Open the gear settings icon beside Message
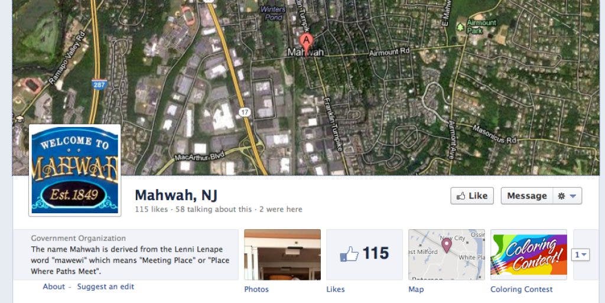Screen dimensions: 605x303 point(561,196)
